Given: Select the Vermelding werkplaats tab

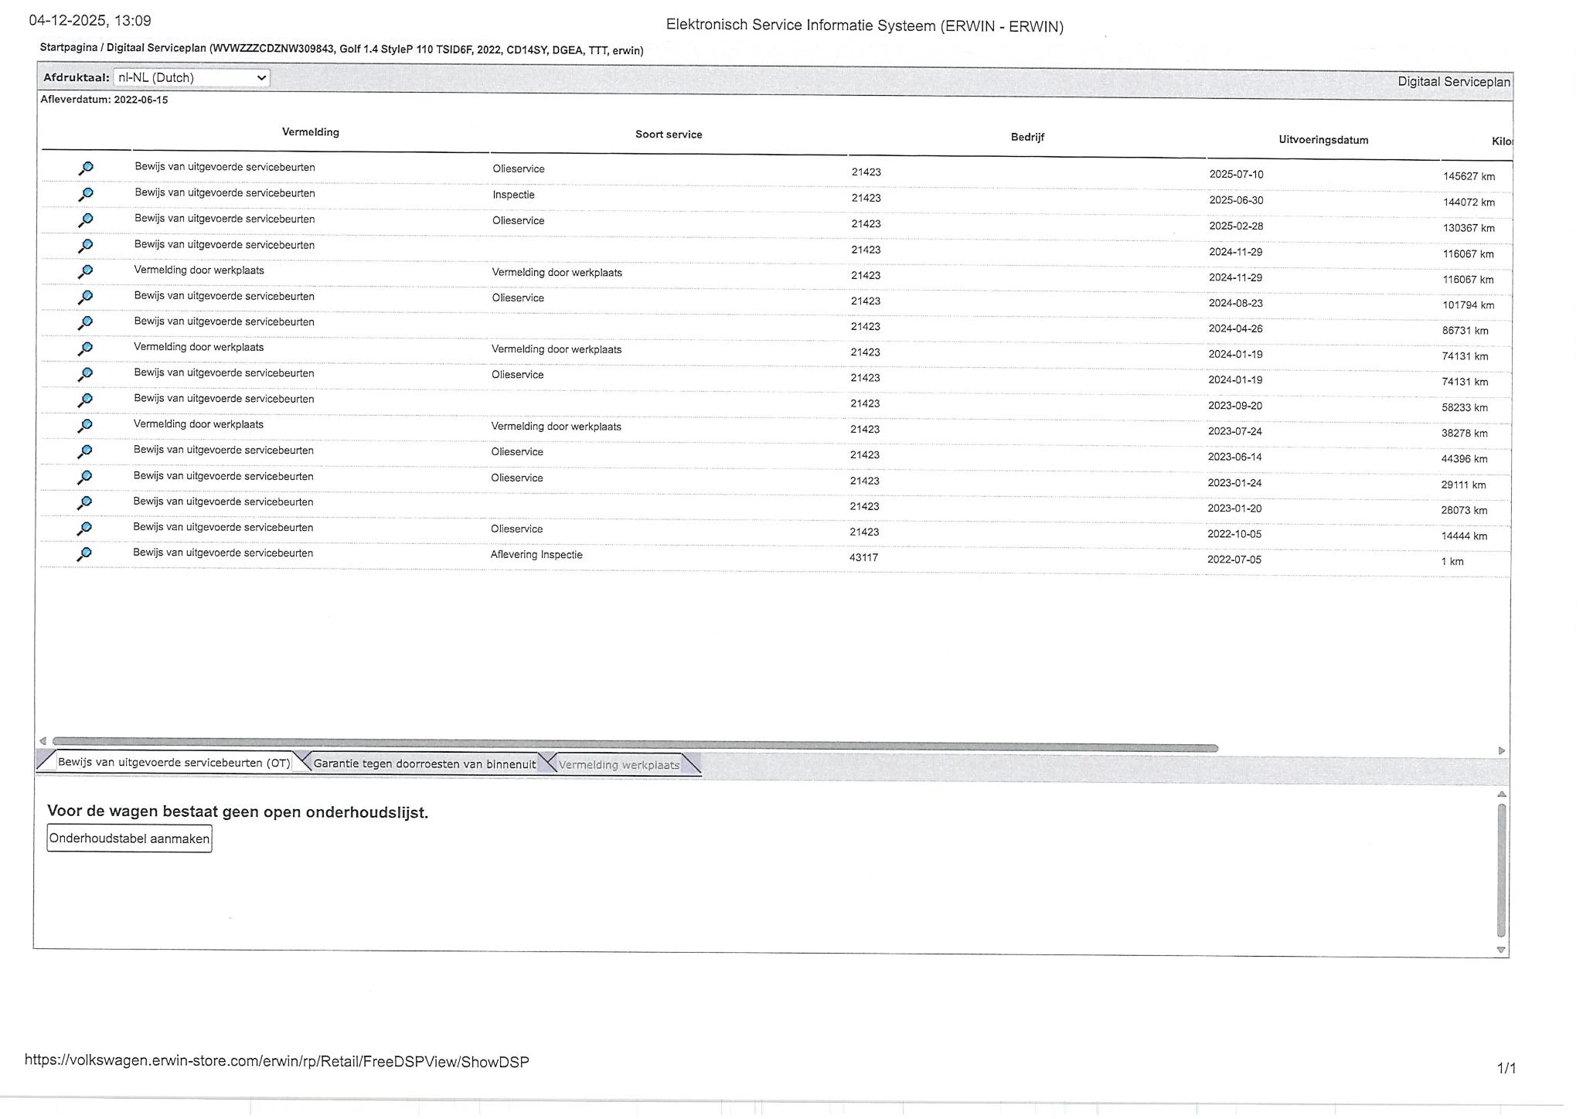Looking at the screenshot, I should (618, 765).
